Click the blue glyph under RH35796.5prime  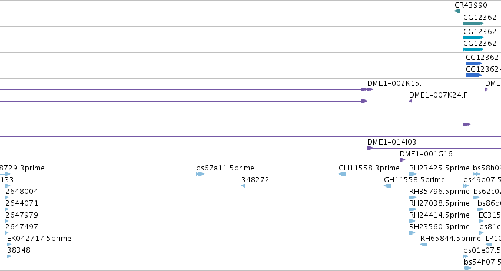(x=413, y=198)
